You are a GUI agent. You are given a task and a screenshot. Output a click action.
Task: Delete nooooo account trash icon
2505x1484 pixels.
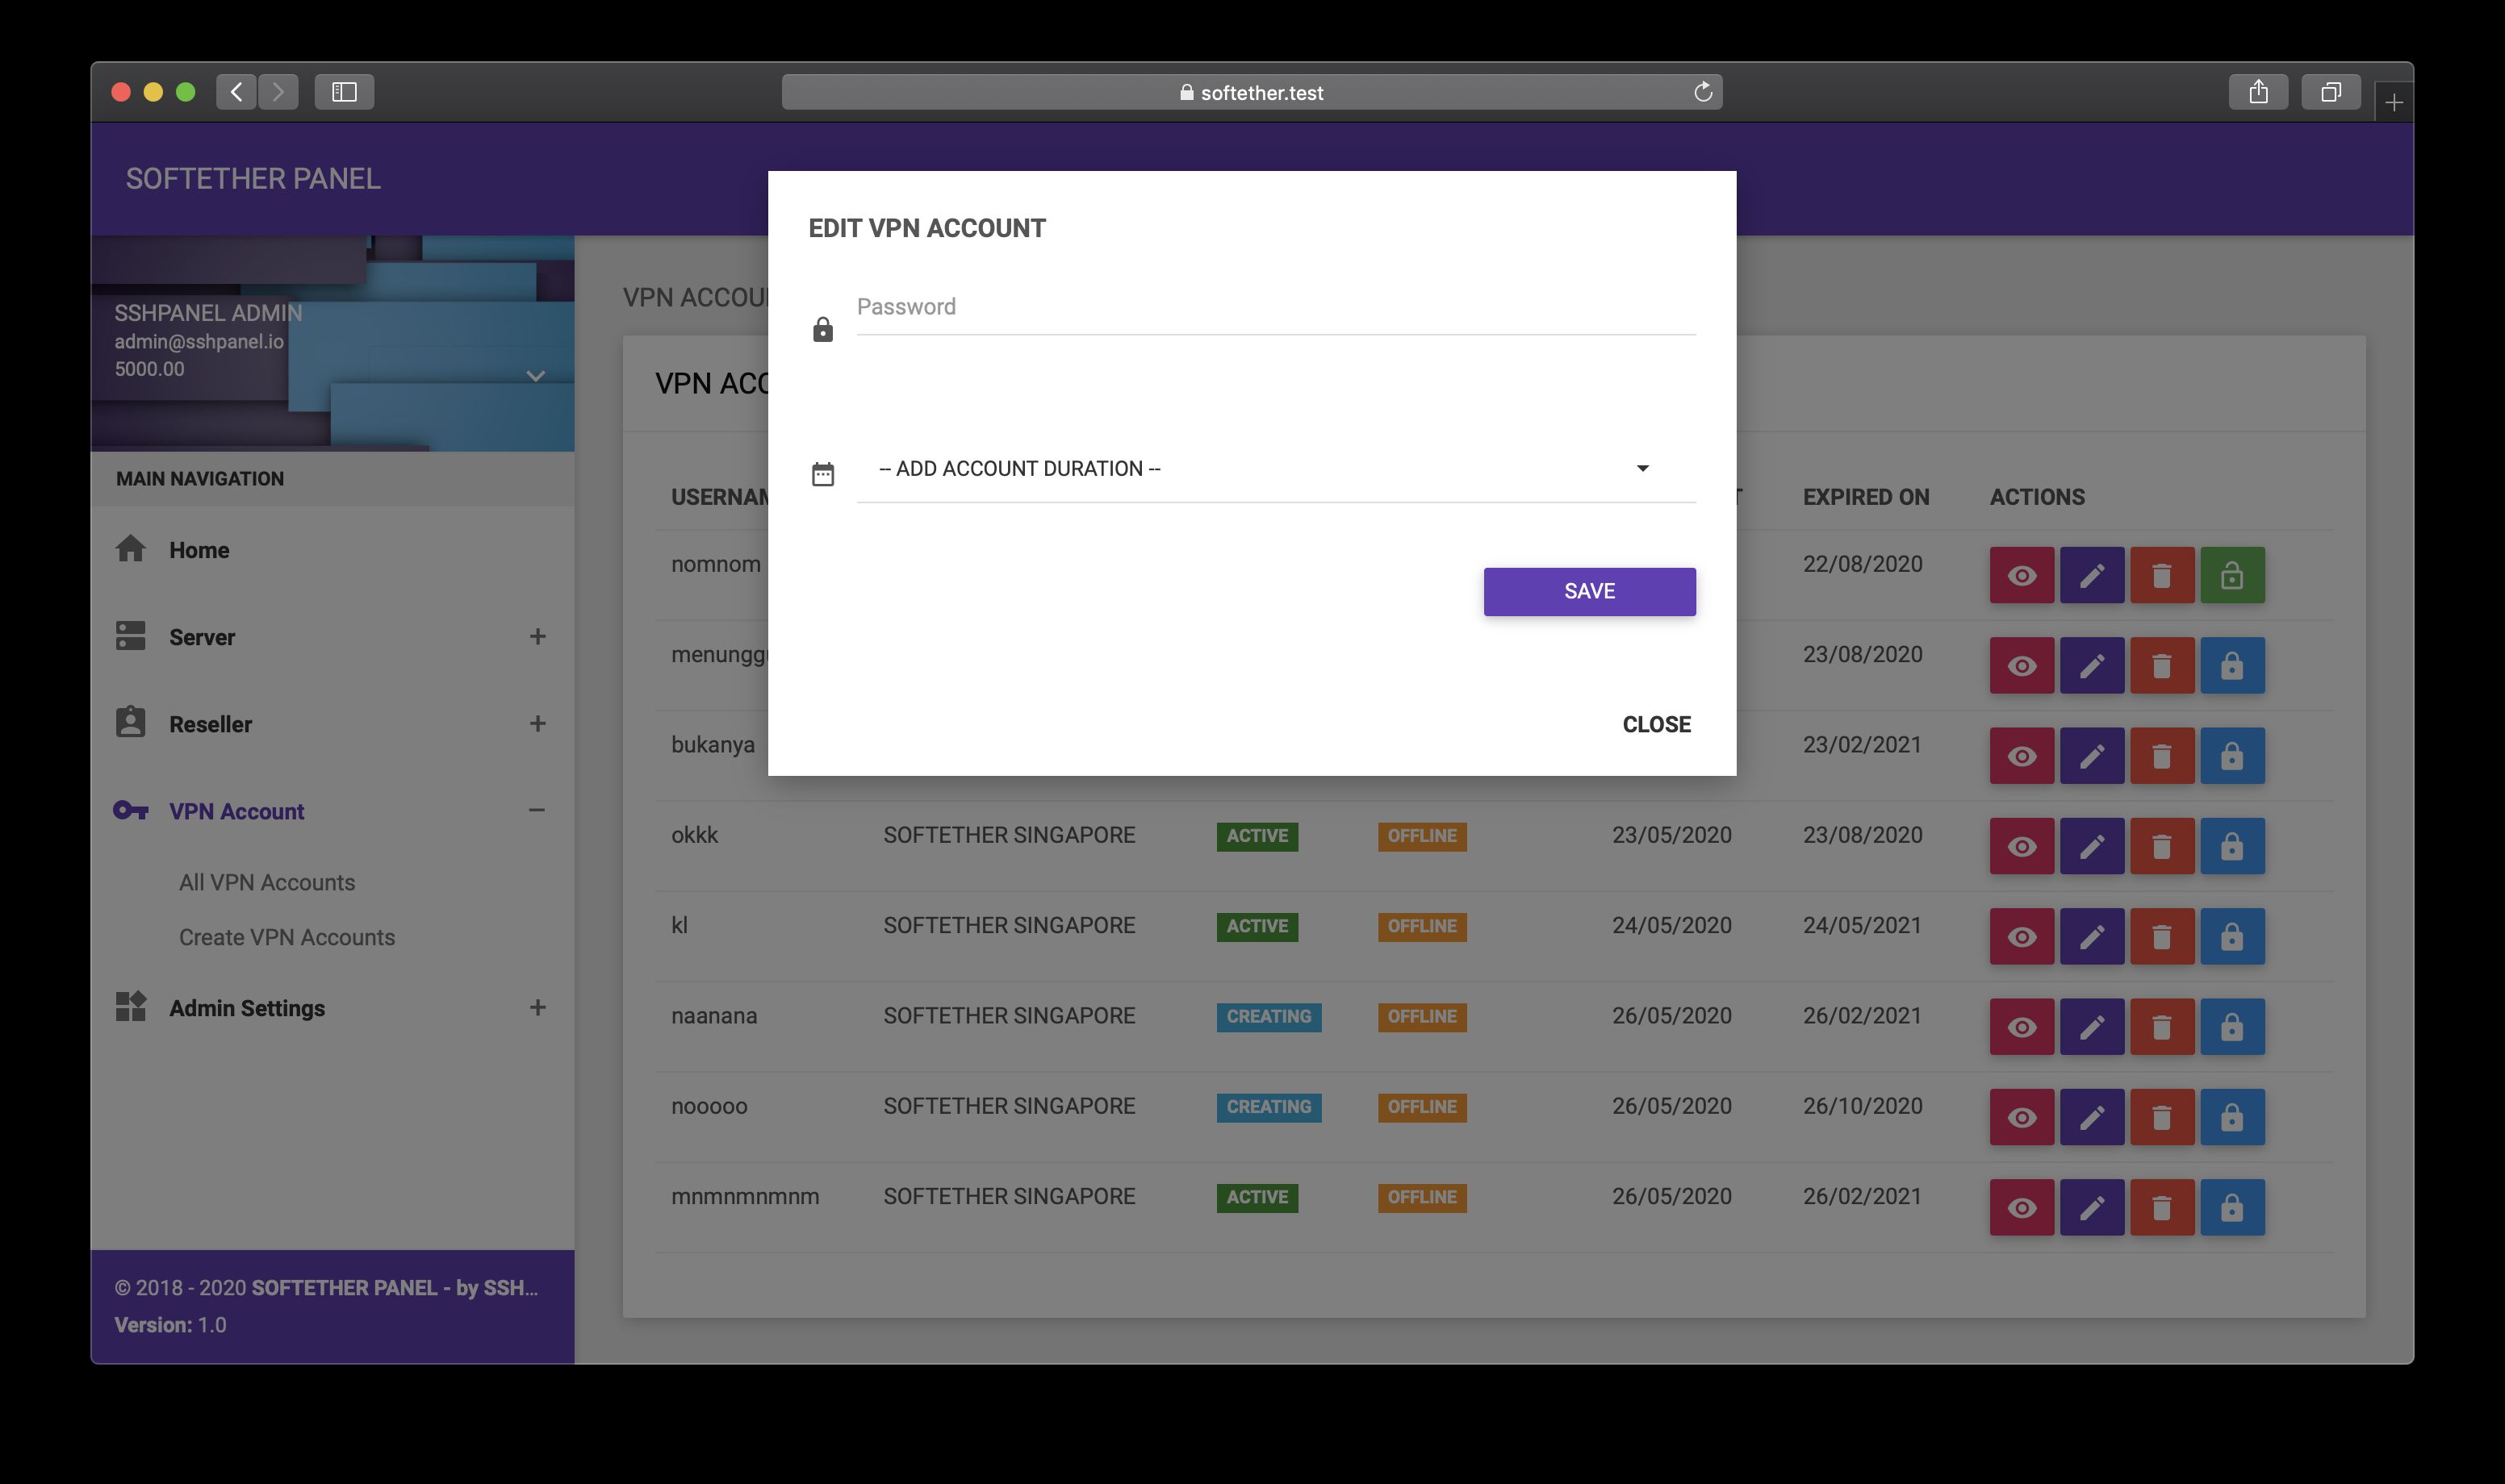(2161, 1117)
